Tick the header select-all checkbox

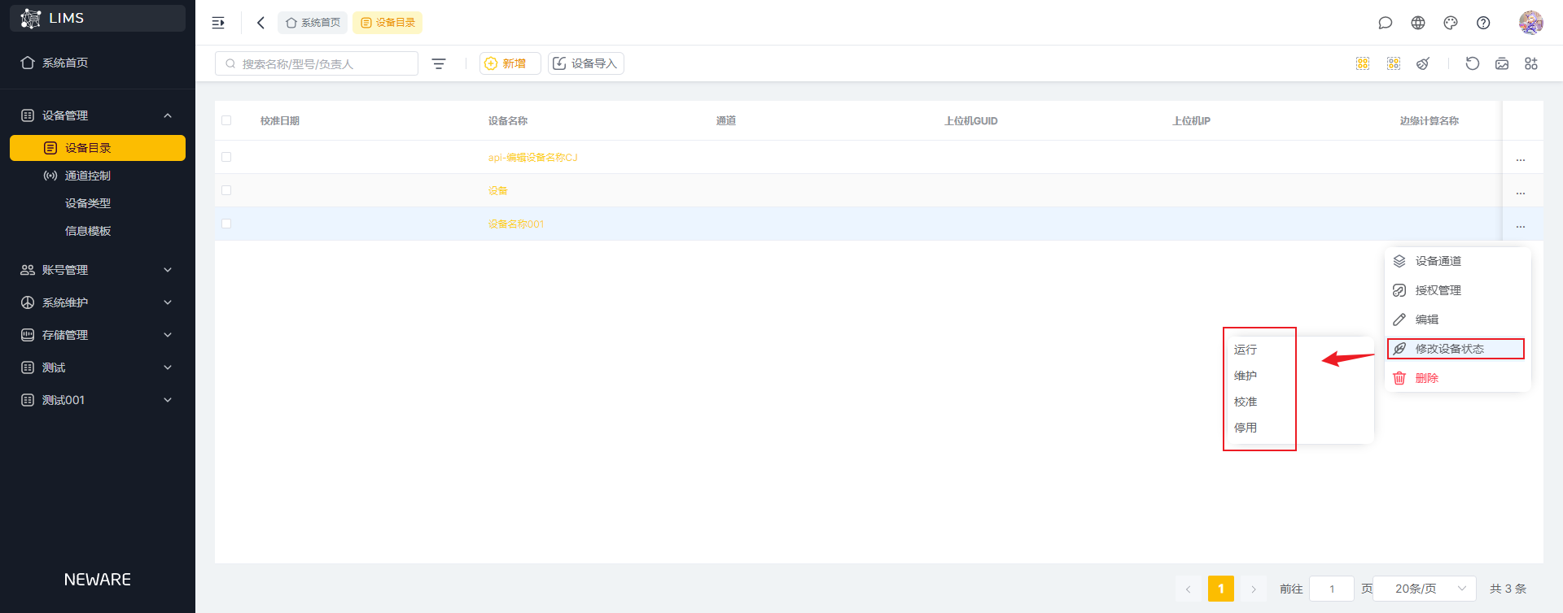point(226,120)
